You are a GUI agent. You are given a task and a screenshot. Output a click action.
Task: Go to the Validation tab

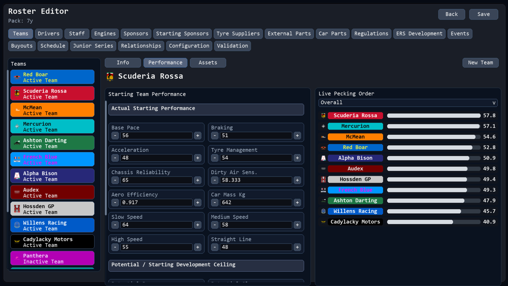click(x=232, y=46)
